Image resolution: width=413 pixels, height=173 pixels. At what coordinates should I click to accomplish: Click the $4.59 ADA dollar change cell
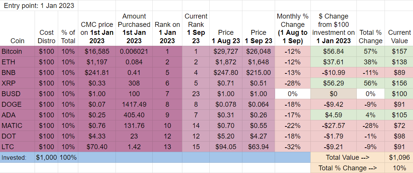tap(334, 115)
